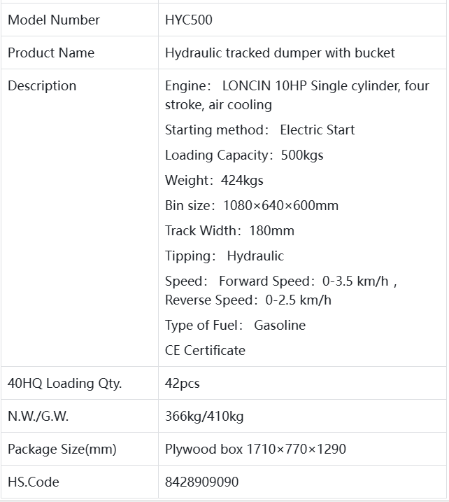Image resolution: width=449 pixels, height=502 pixels.
Task: Select the Forward Speed text line
Action: tap(281, 281)
